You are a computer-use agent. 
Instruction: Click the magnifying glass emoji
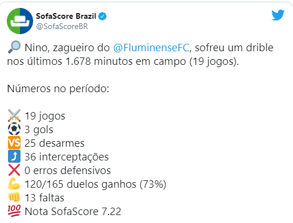click(14, 47)
